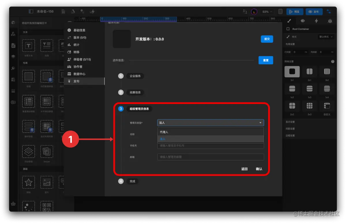Select the 1x4 grid layout
Viewport: 346px width, 223px height.
click(x=327, y=89)
